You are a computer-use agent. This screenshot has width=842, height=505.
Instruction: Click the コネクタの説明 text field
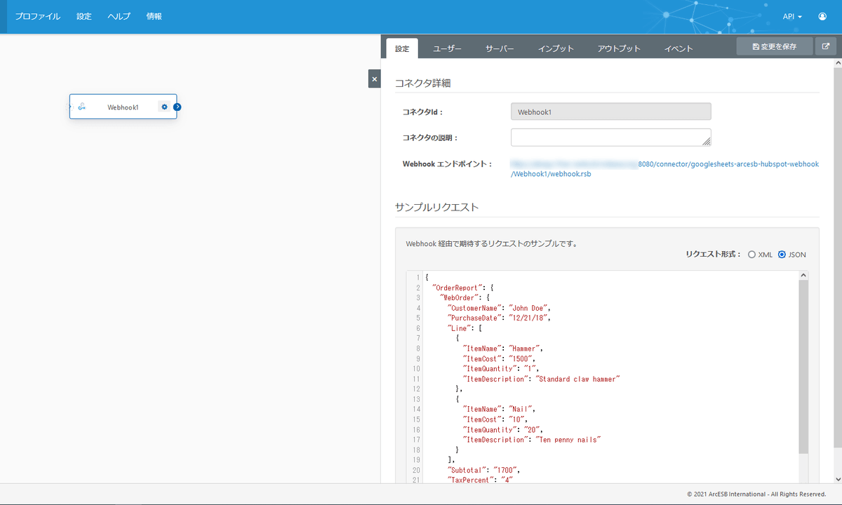tap(610, 137)
